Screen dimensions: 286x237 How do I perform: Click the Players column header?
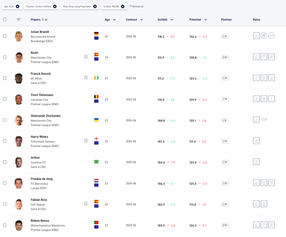click(x=35, y=20)
